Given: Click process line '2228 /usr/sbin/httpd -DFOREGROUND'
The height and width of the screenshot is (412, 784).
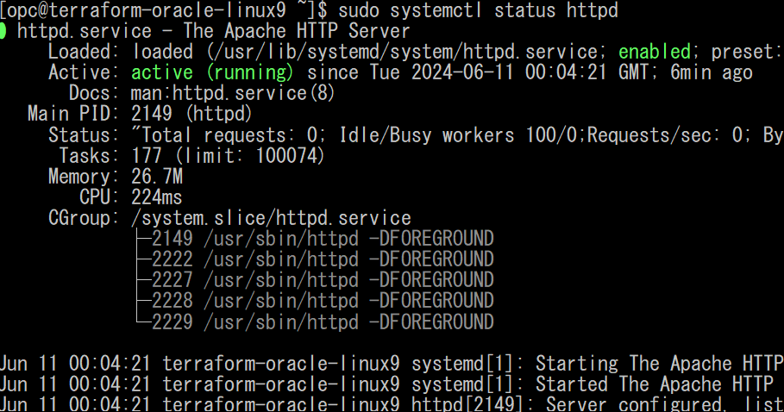Looking at the screenshot, I should point(323,301).
